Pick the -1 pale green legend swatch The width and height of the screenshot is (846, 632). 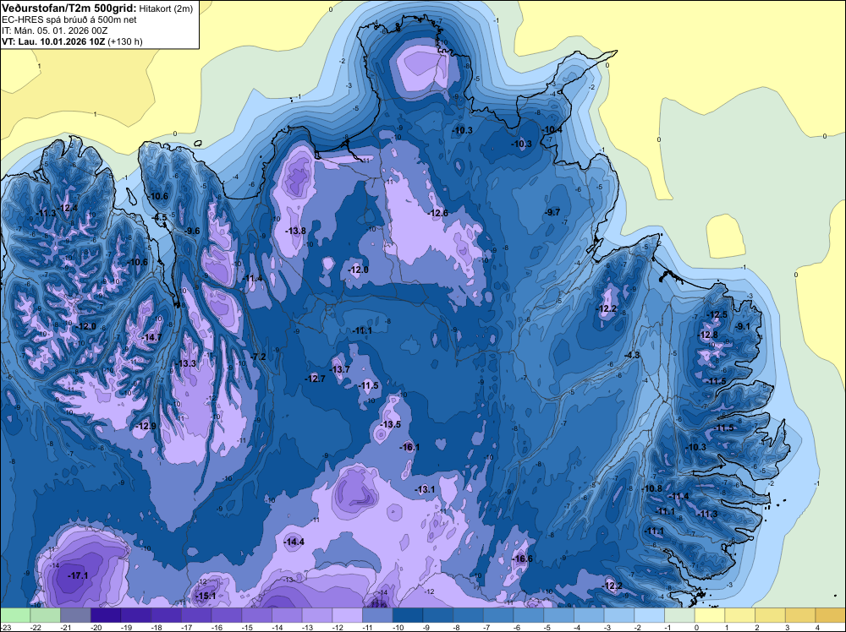coord(680,614)
